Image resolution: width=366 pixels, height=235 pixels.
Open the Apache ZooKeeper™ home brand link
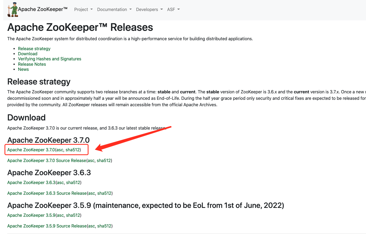pyautogui.click(x=43, y=9)
